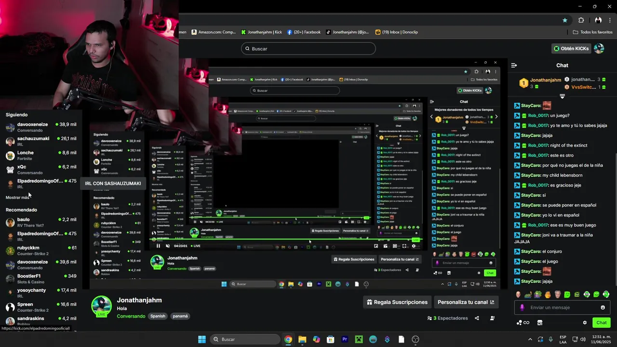
Task: Show hidden tray icons chevron
Action: tap(530, 339)
